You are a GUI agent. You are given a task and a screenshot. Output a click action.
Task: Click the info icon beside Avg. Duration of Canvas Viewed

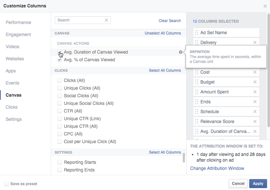pos(180,52)
